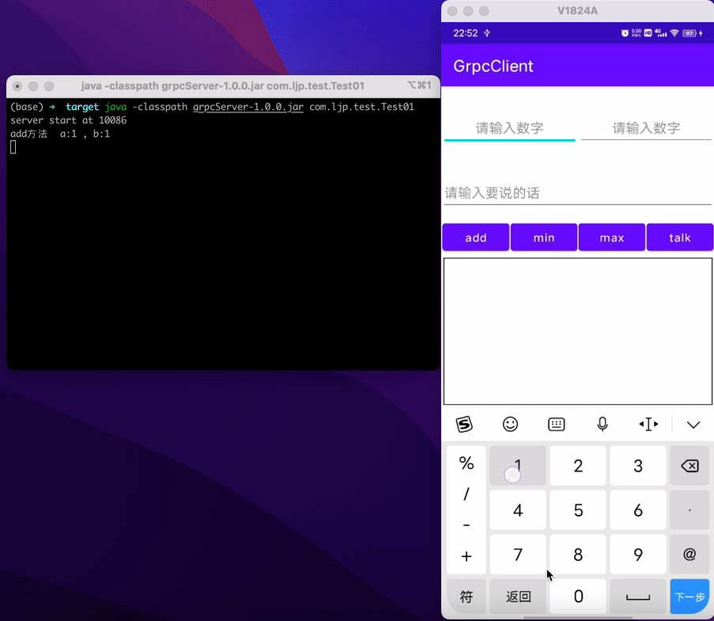Tap the 返回 return key
This screenshot has height=621, width=714.
pyautogui.click(x=518, y=596)
